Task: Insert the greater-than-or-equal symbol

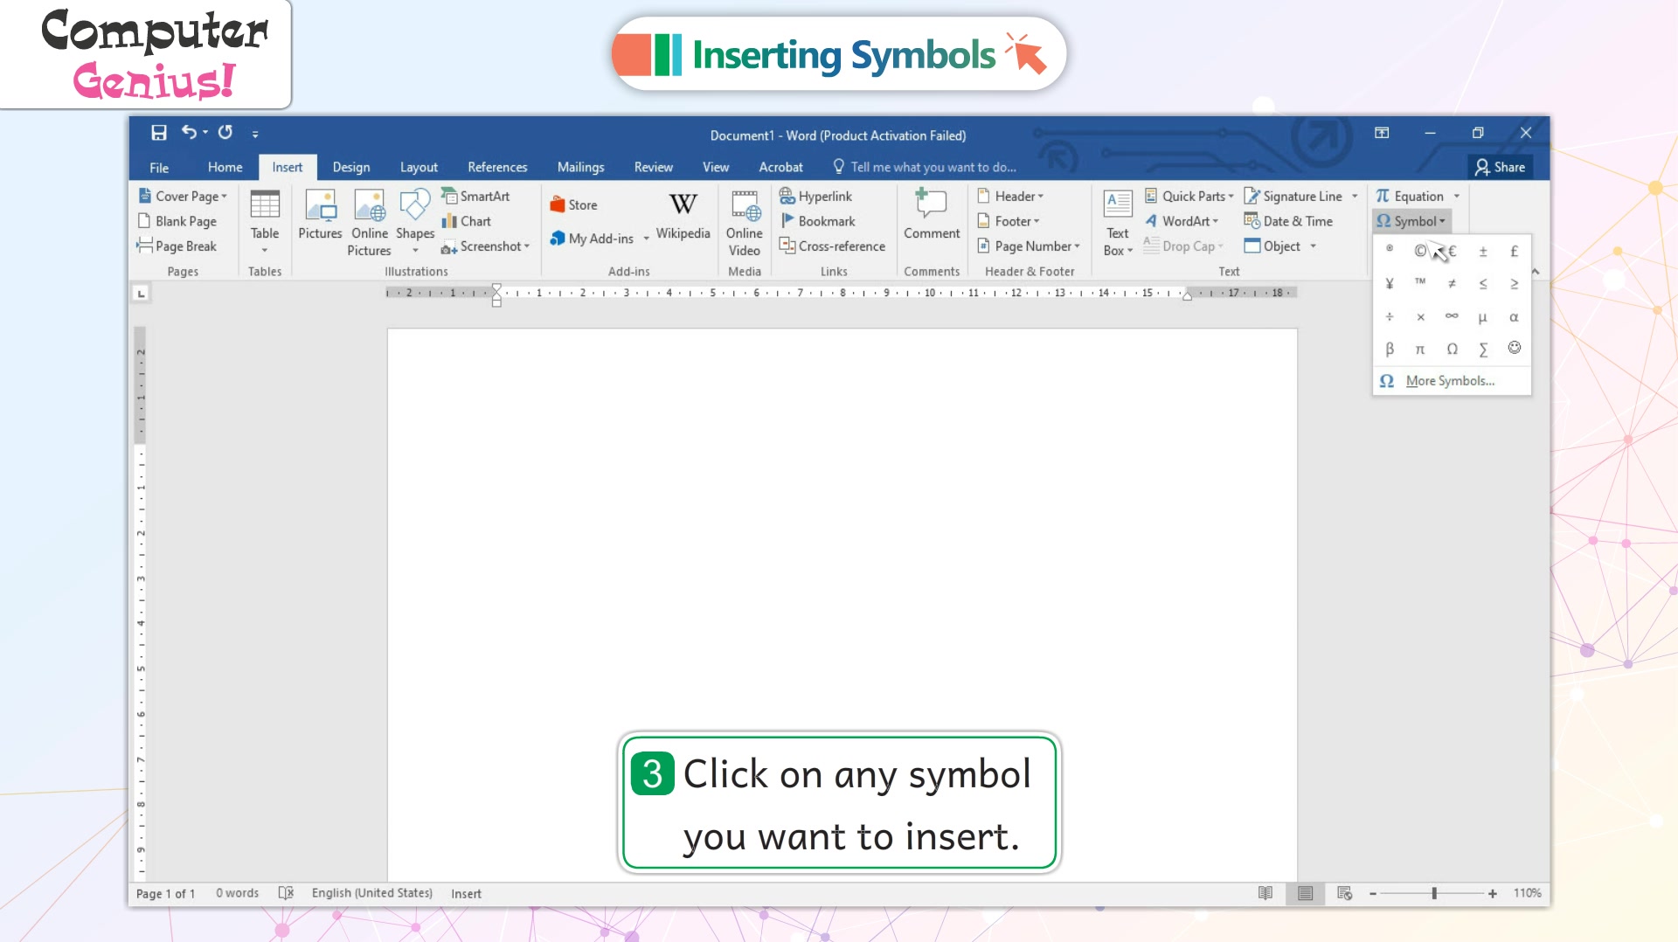Action: tap(1515, 283)
